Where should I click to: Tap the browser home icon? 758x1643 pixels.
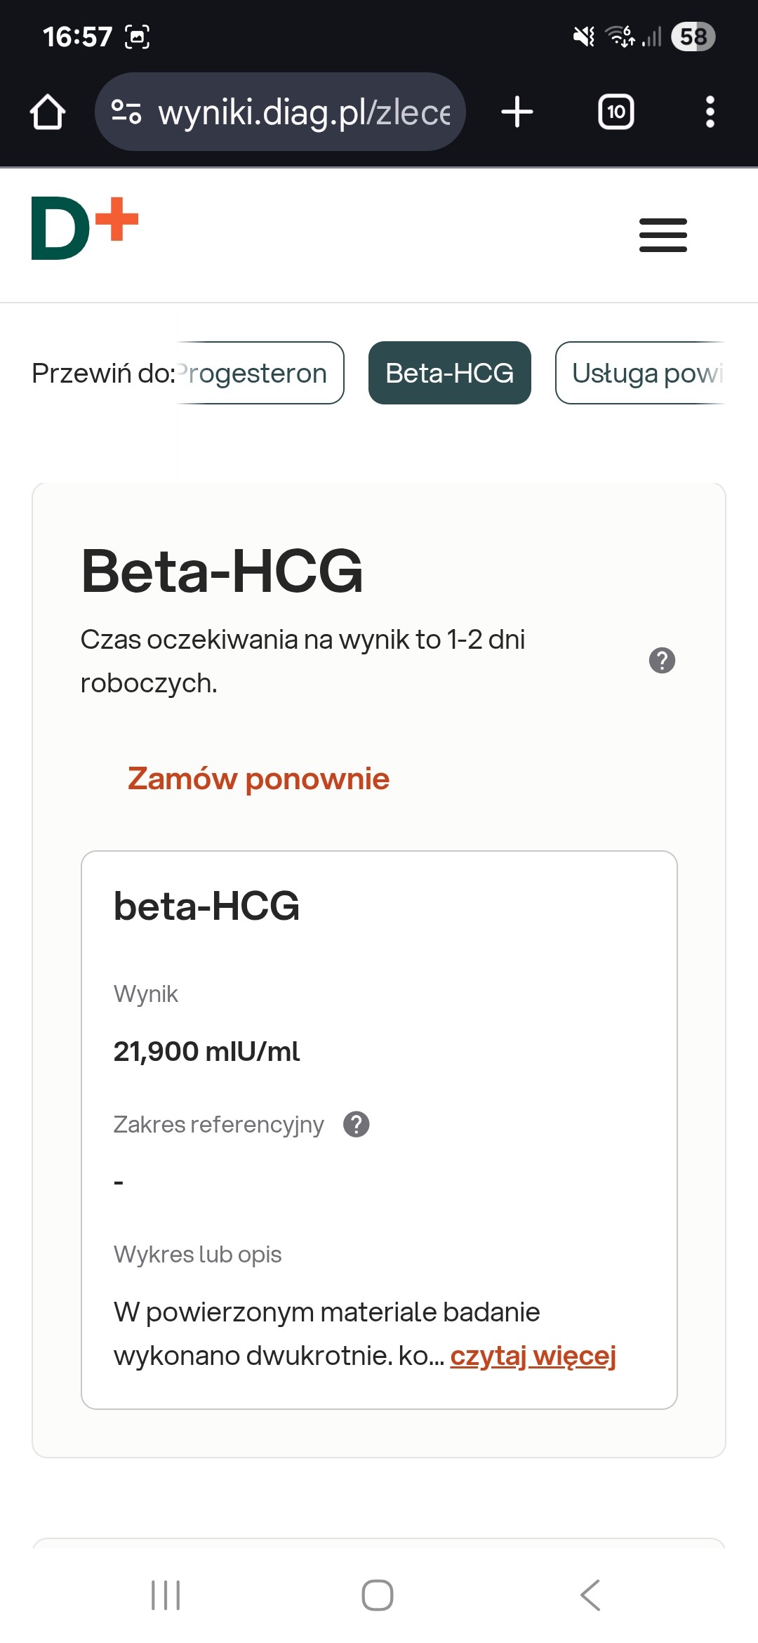click(x=48, y=112)
